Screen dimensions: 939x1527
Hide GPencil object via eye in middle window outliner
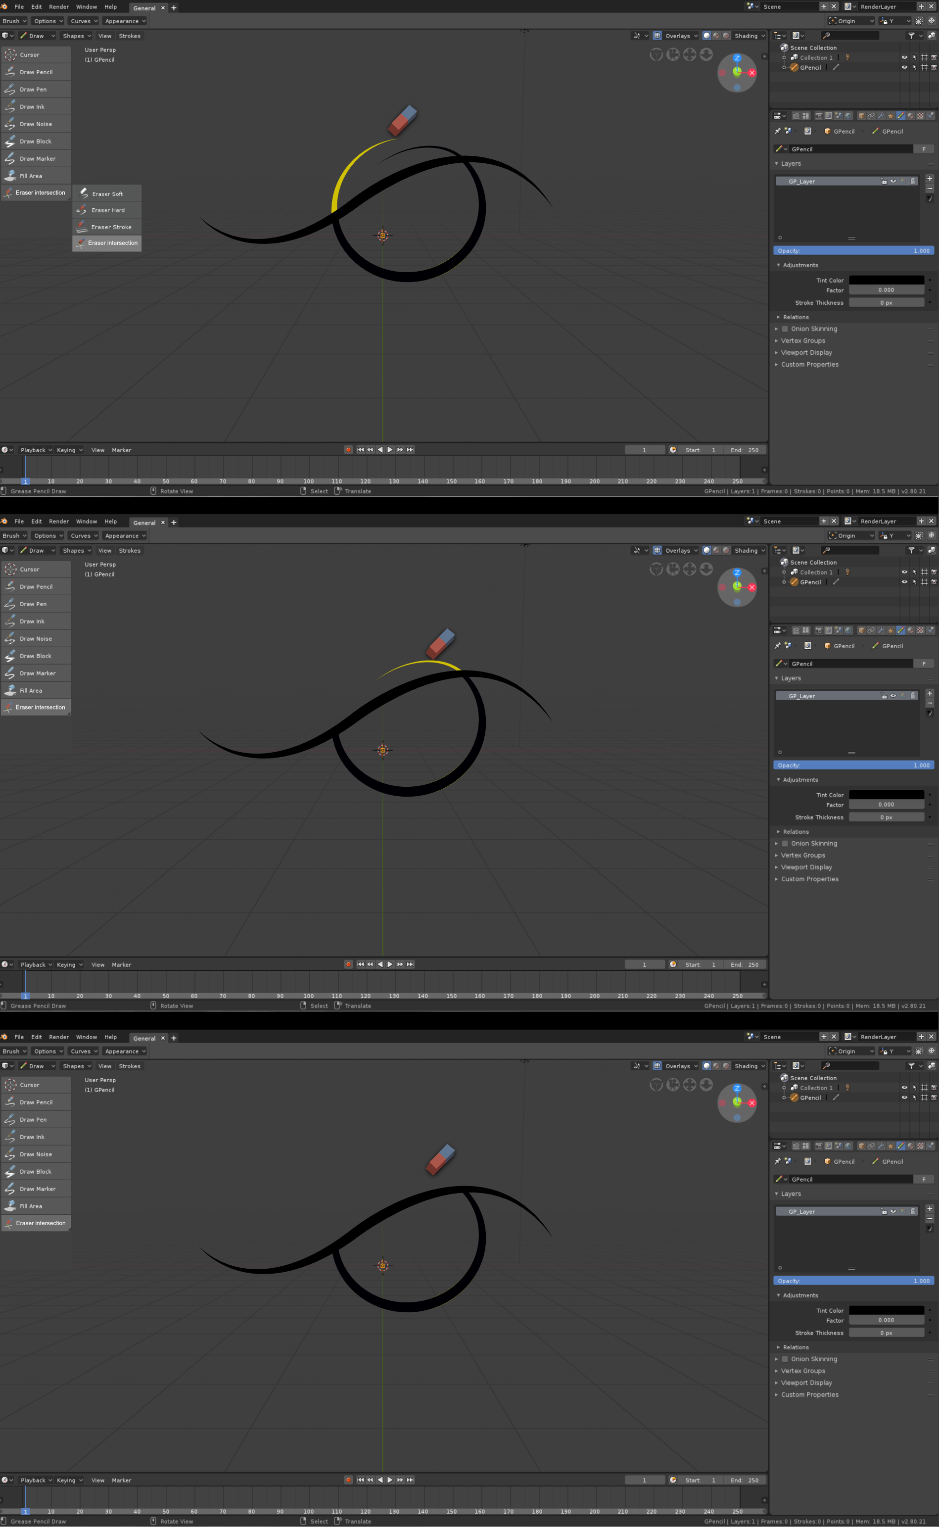tap(904, 582)
